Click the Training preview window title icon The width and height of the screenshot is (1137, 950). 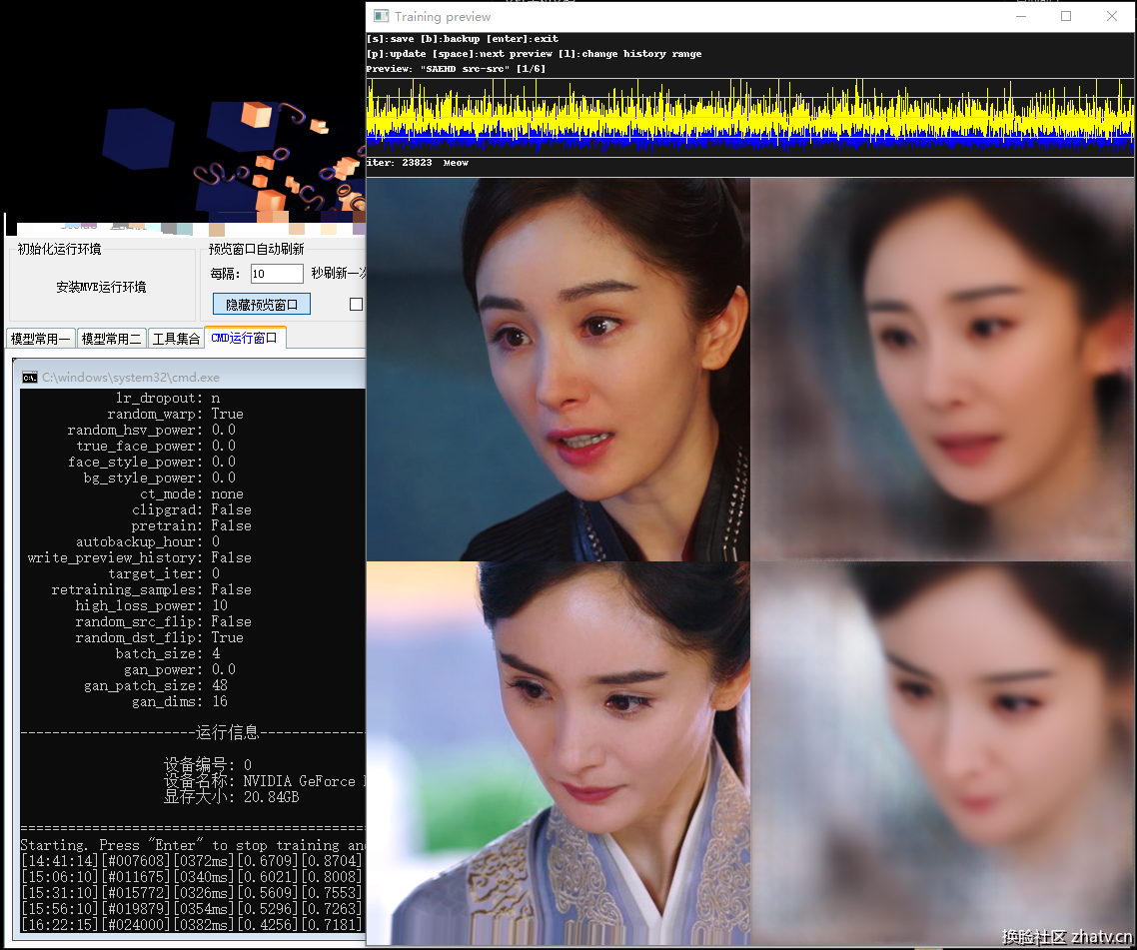[x=381, y=16]
